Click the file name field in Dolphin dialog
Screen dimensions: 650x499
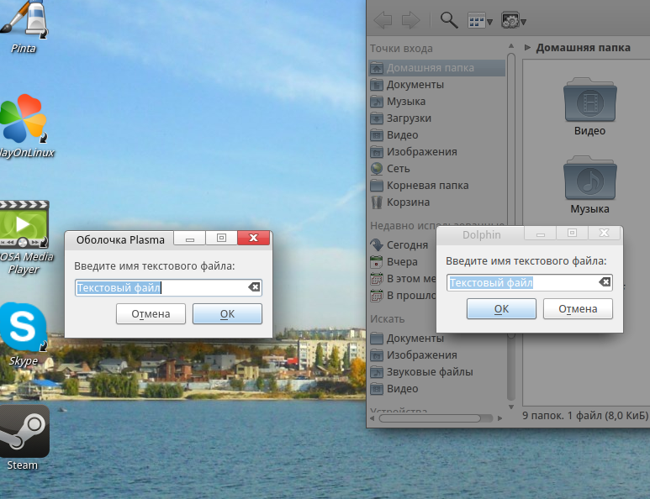click(x=530, y=282)
